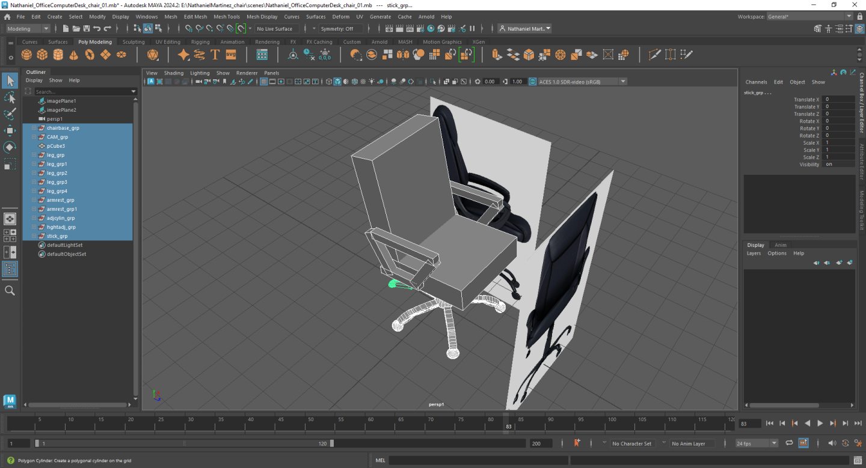
Task: Open the Symmetry: Off dropdown
Action: 341,29
